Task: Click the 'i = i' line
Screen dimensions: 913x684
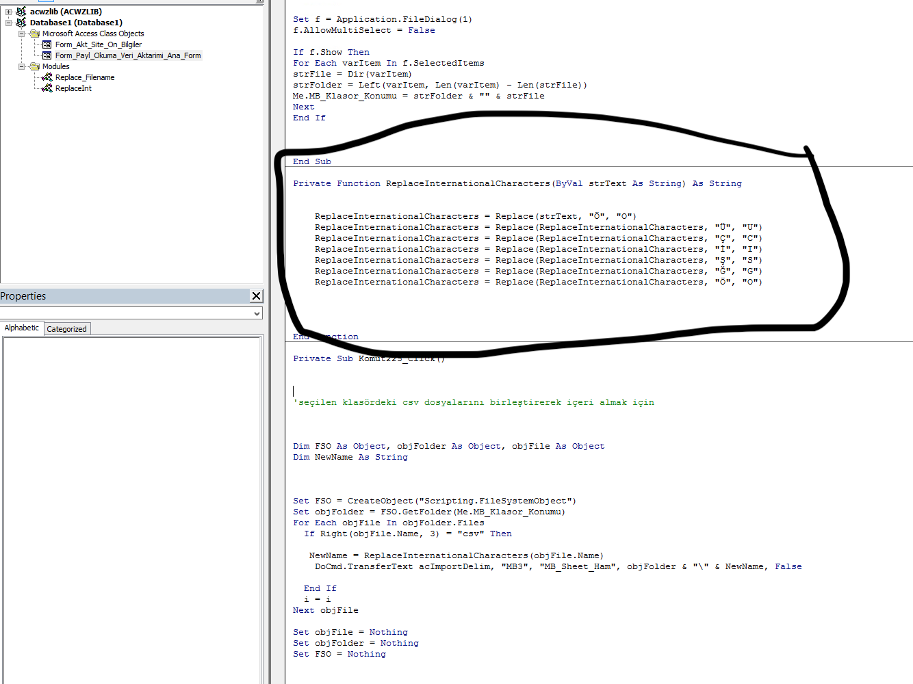Action: [318, 599]
